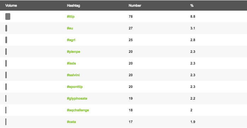Image resolution: width=247 pixels, height=128 pixels.
Task: Open the #eu hashtag link
Action: tap(70, 28)
